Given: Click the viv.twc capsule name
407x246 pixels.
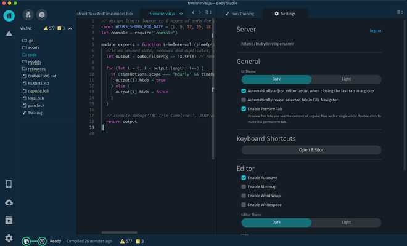Looking at the screenshot, I should tap(26, 28).
